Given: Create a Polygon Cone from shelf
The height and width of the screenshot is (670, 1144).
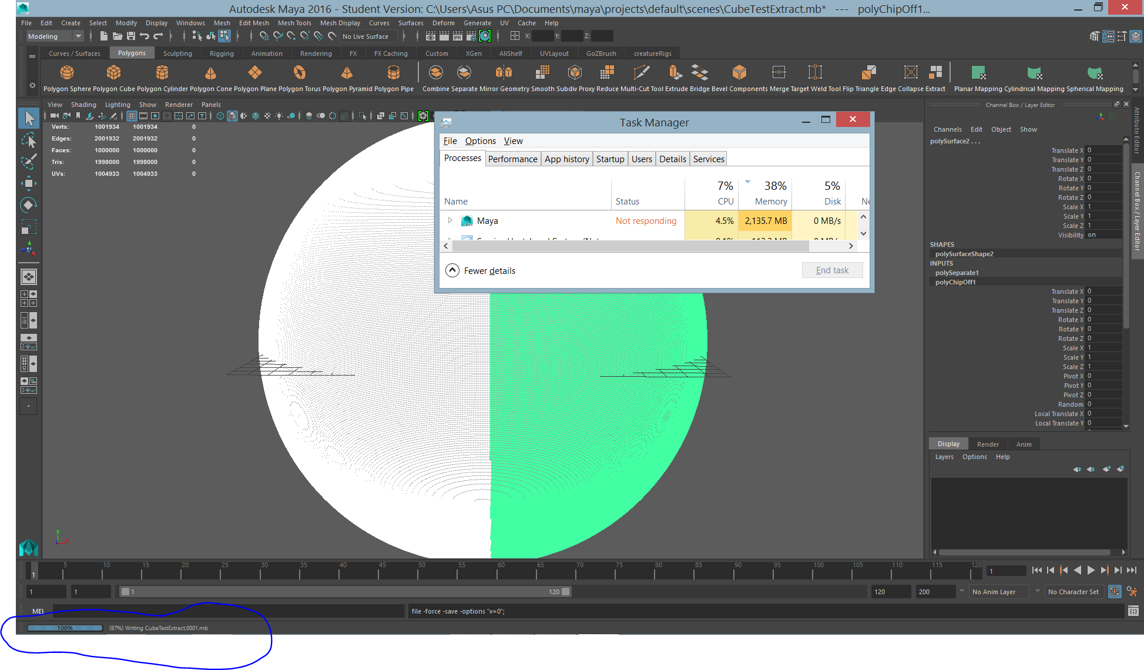Looking at the screenshot, I should tap(210, 73).
